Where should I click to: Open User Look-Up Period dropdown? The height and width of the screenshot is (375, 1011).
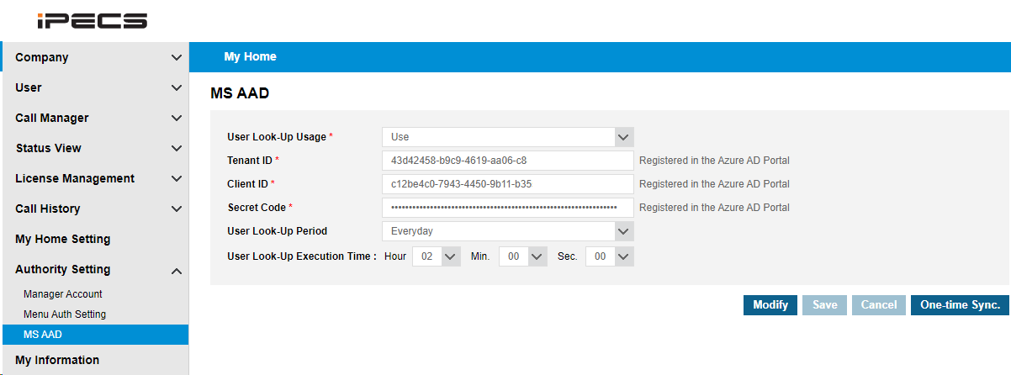[507, 231]
